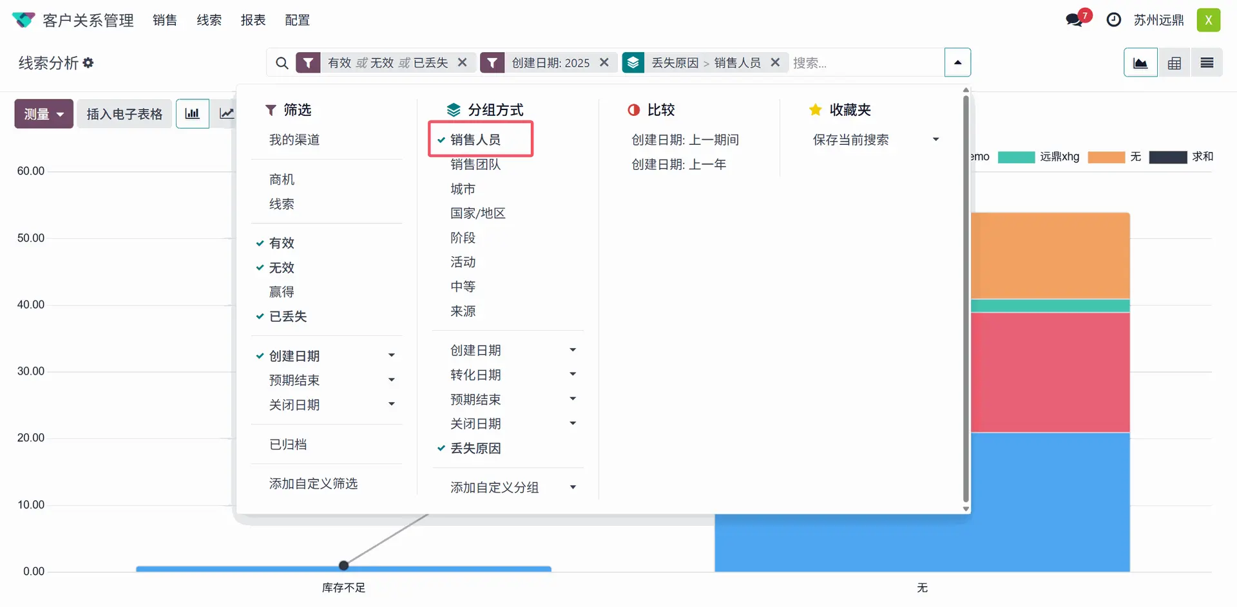Remove the 创建日期: 2025 filter
This screenshot has width=1237, height=607.
604,62
